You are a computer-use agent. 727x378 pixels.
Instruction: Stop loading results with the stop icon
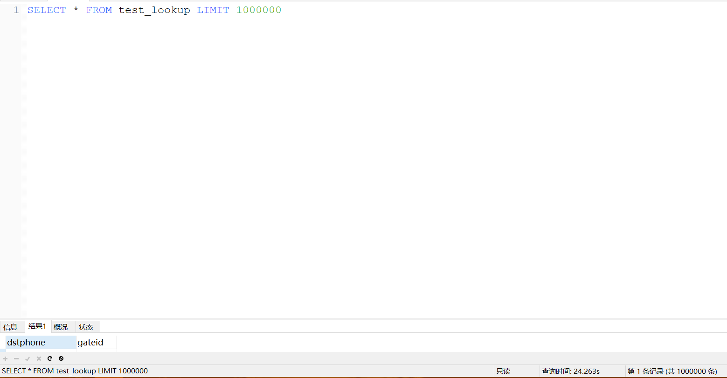pyautogui.click(x=61, y=358)
